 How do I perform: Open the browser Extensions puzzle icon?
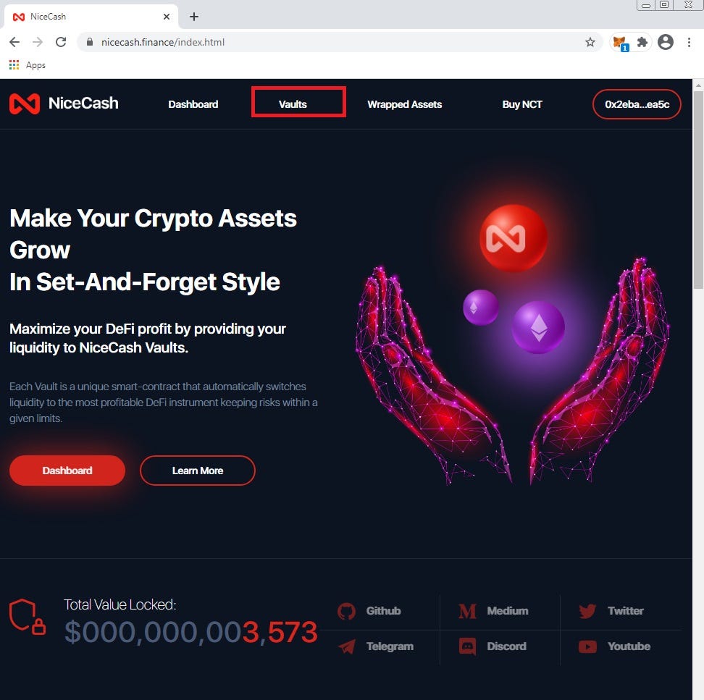642,42
